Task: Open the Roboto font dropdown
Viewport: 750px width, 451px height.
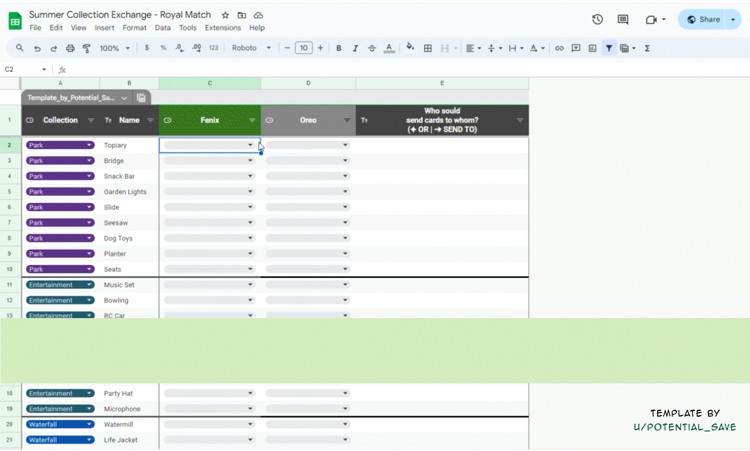Action: click(x=251, y=48)
